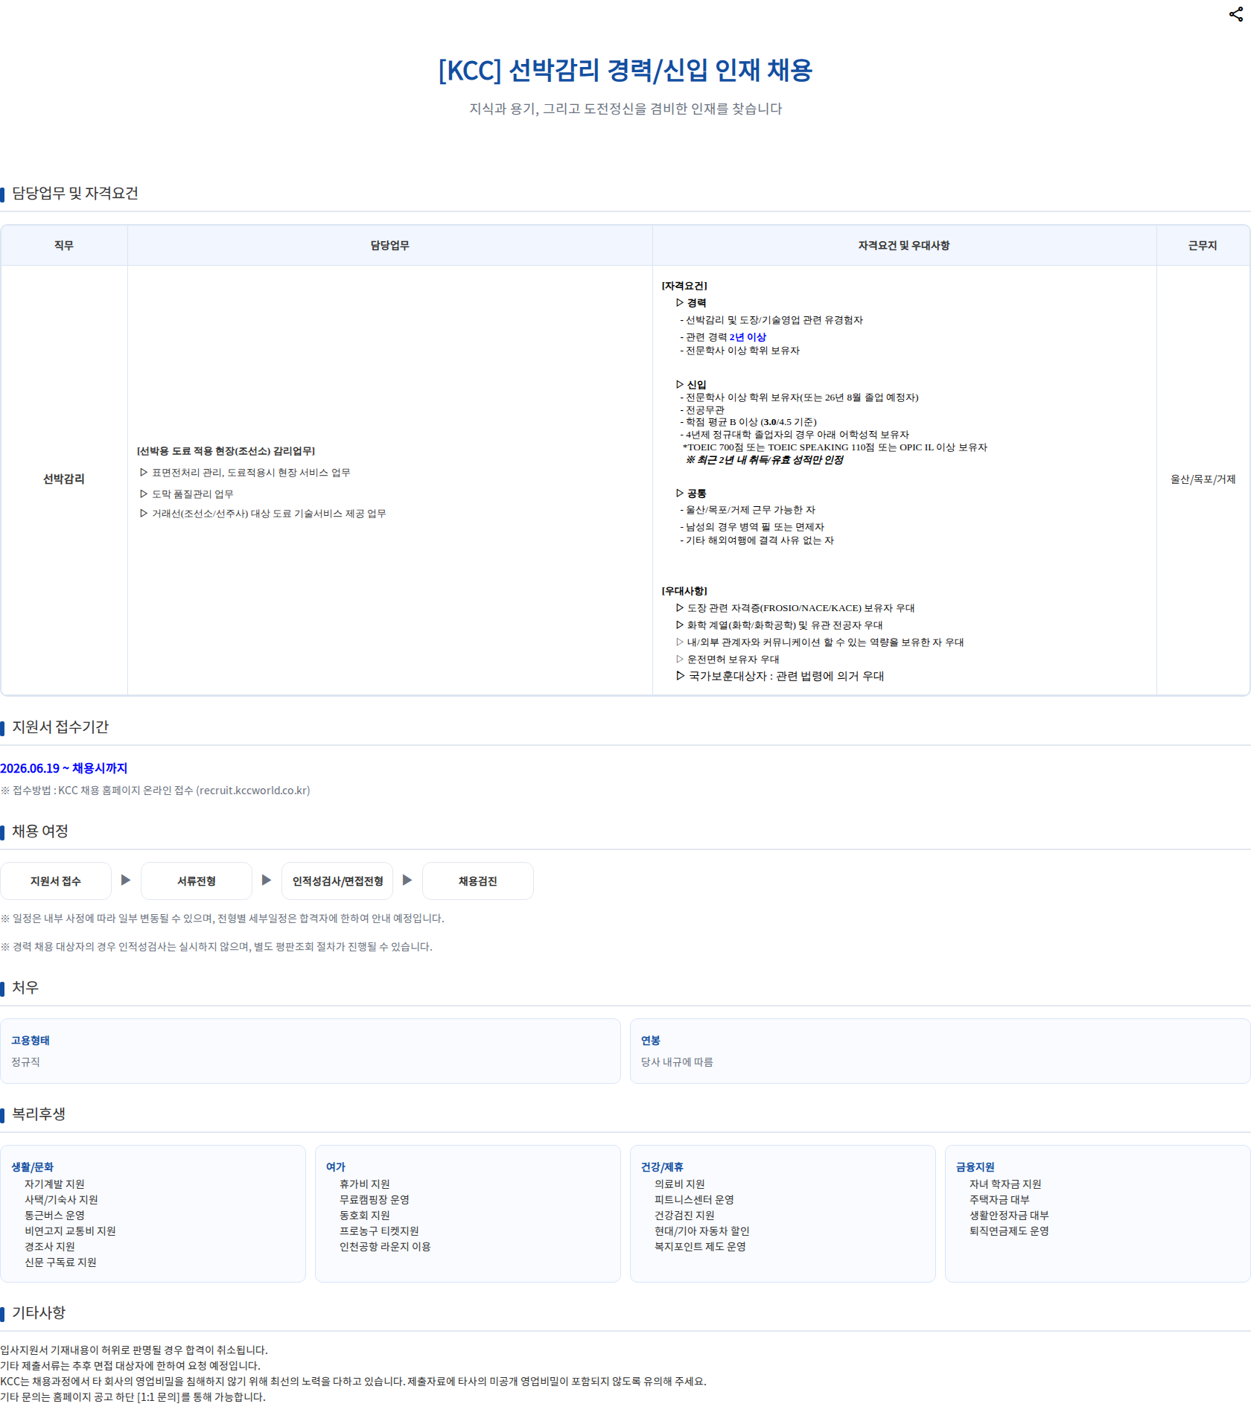The height and width of the screenshot is (1427, 1251).
Task: Click the 채용 여정 section heading
Action: [x=40, y=831]
